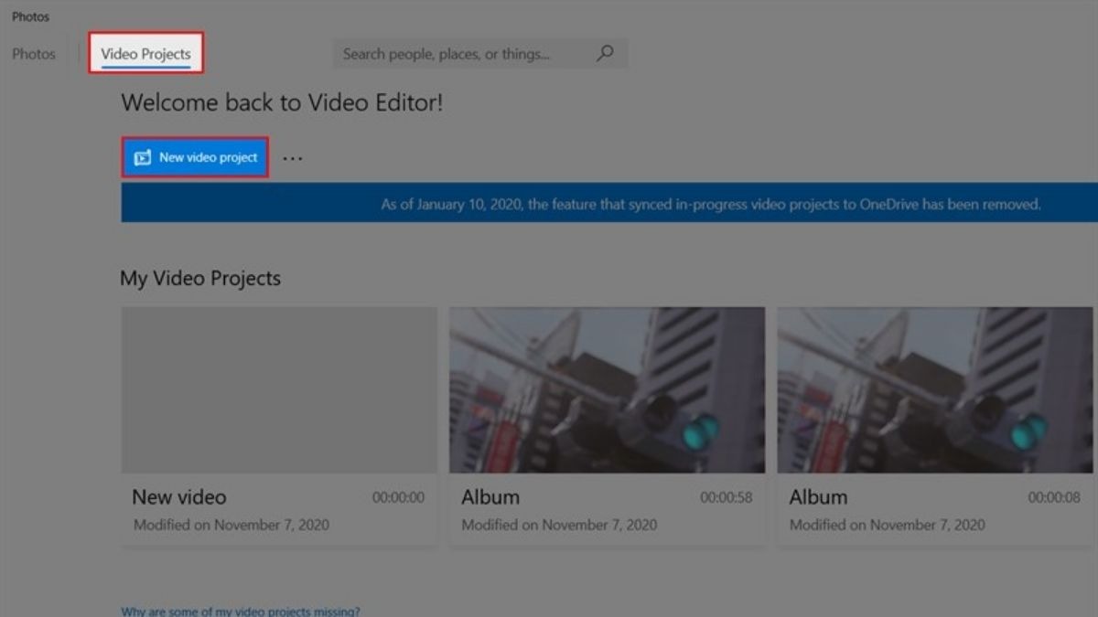Select the Album title beside 00:00:58
The image size is (1098, 617).
pyautogui.click(x=490, y=497)
